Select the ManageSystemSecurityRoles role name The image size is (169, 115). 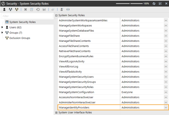click(x=76, y=87)
